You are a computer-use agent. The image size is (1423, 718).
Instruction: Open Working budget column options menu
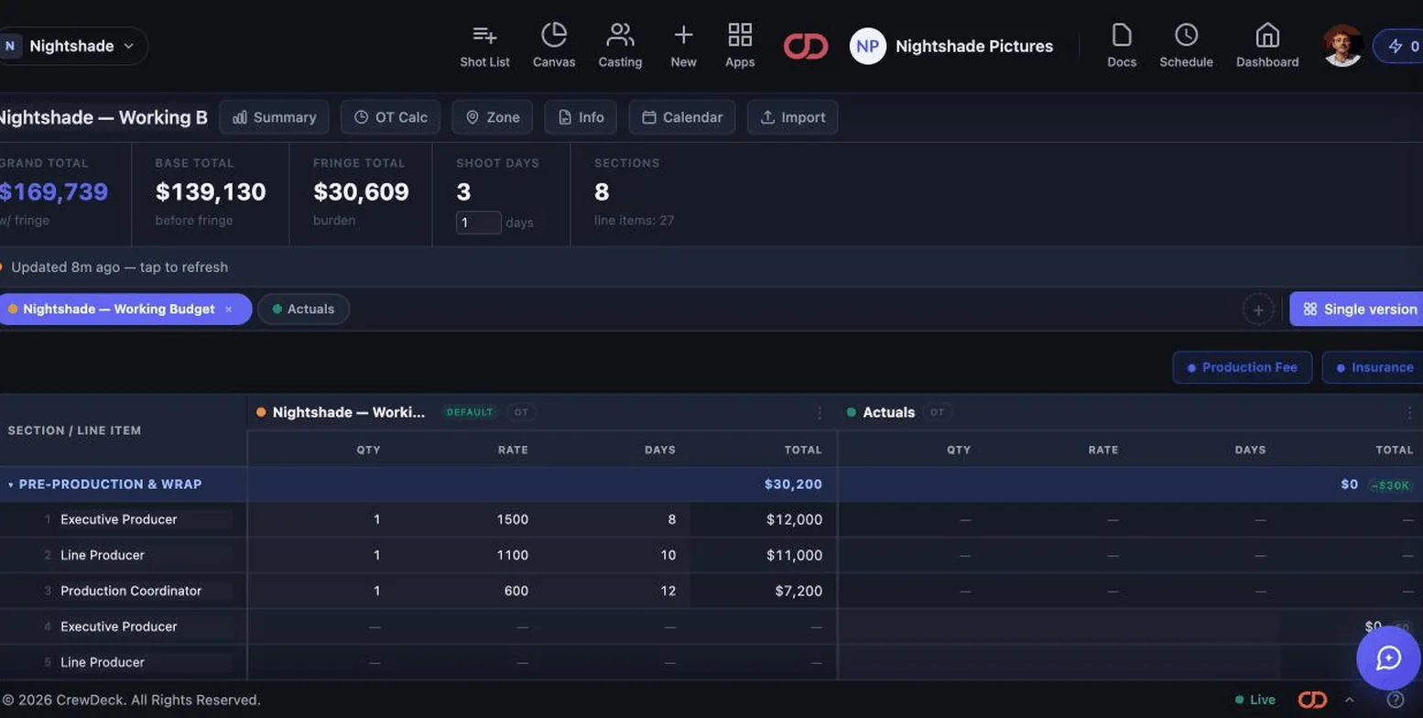point(820,413)
